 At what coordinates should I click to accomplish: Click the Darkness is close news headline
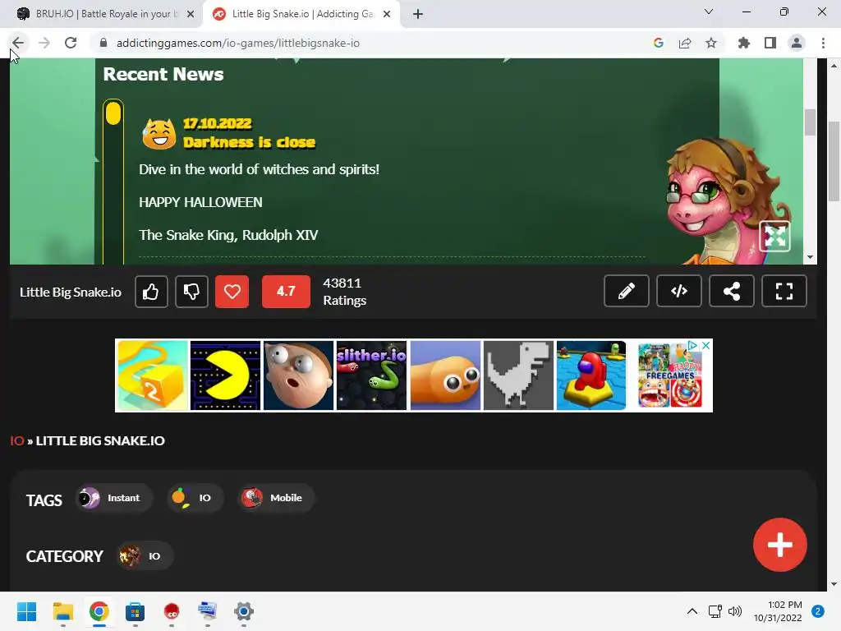click(250, 142)
